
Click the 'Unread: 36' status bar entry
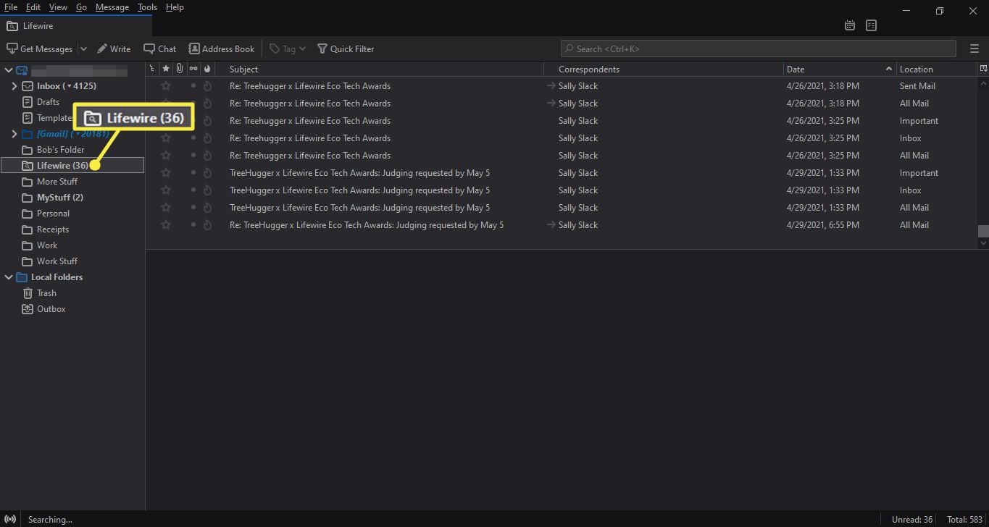click(x=911, y=519)
